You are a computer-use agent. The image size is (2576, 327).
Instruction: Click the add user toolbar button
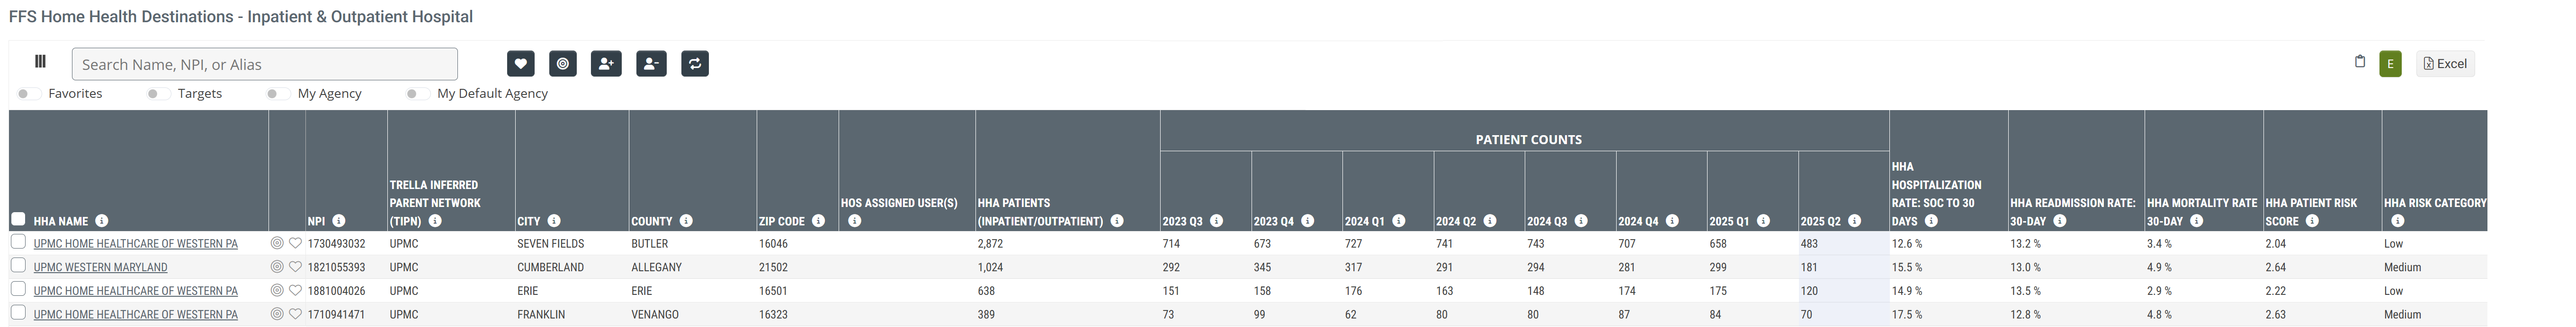606,64
